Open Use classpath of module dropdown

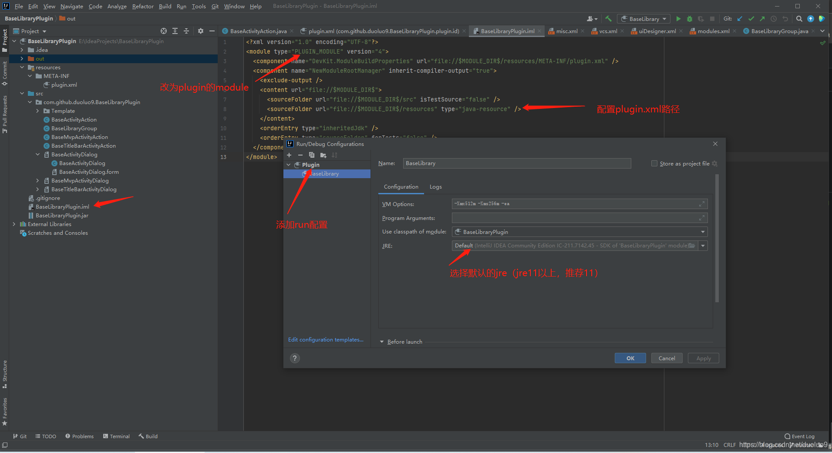(x=703, y=232)
